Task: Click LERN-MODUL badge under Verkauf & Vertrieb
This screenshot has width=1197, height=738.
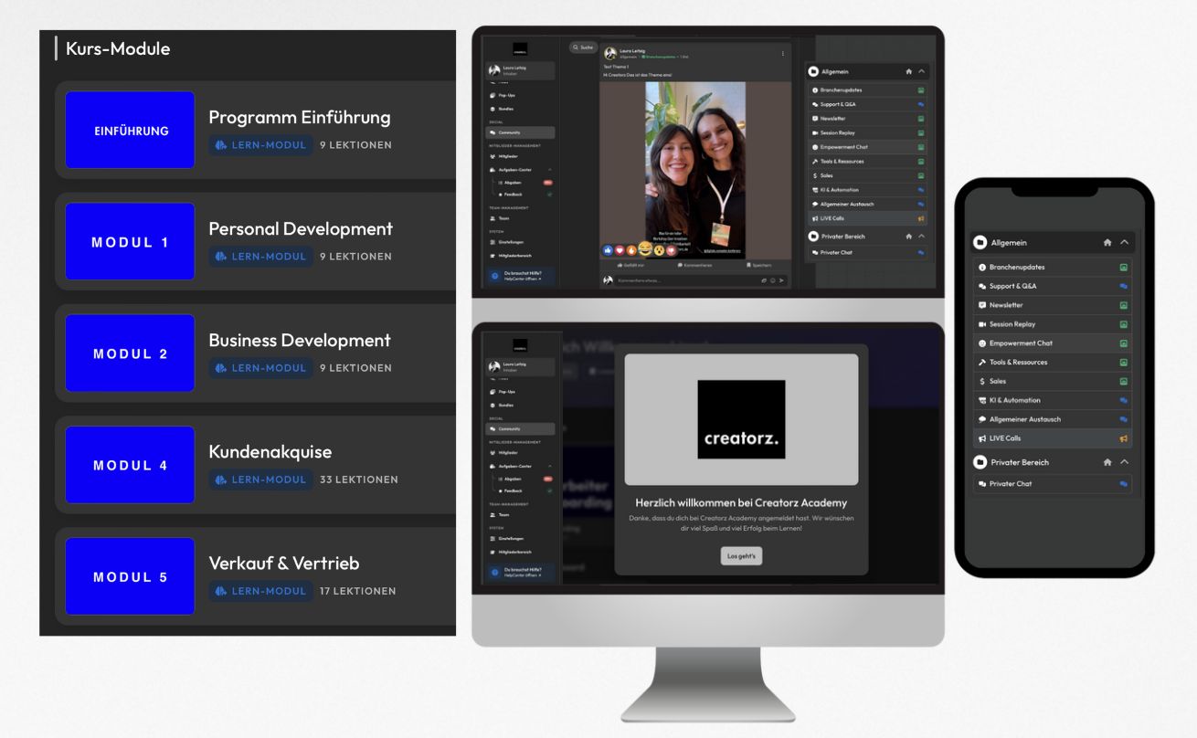Action: (x=260, y=591)
